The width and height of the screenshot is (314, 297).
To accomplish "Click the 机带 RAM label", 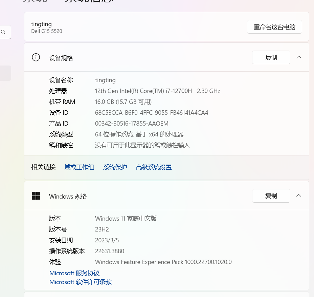I will pos(62,102).
